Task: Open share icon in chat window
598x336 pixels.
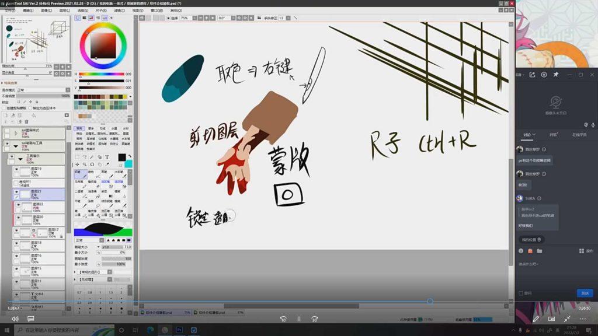Action: coord(532,75)
